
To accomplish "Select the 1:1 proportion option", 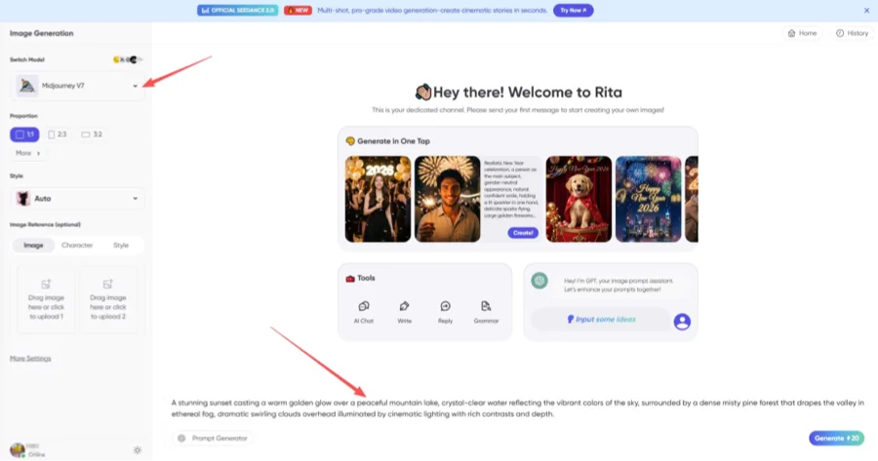I will click(x=24, y=134).
